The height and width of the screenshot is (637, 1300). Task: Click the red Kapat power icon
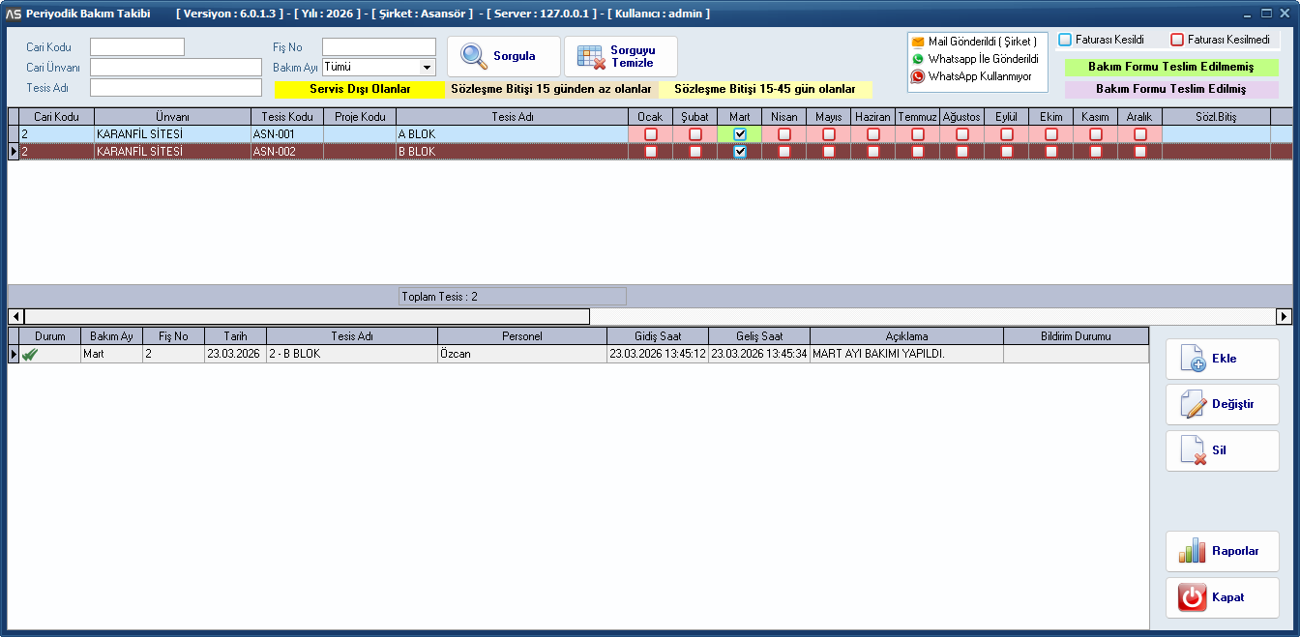[x=1192, y=597]
